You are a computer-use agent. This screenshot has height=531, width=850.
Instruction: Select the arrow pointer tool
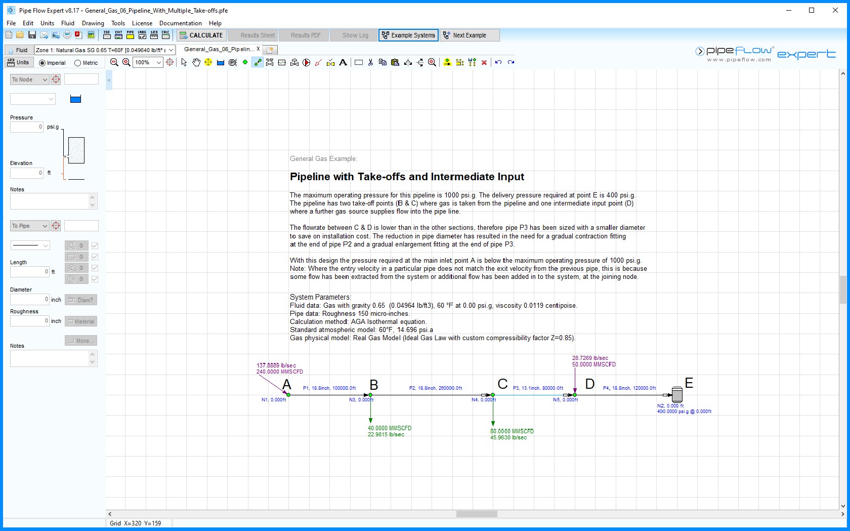184,62
